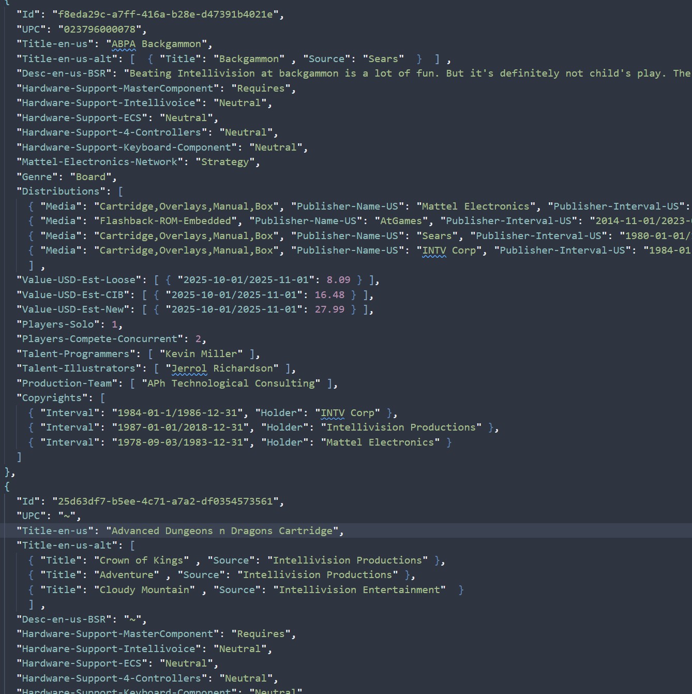Click the first record's Id value f8eda29c

168,14
